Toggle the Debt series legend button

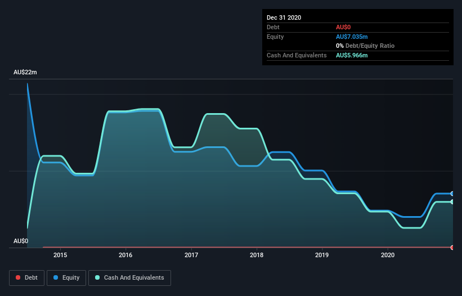[x=26, y=278]
